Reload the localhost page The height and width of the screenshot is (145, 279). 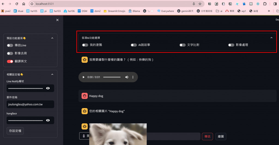(x=17, y=4)
